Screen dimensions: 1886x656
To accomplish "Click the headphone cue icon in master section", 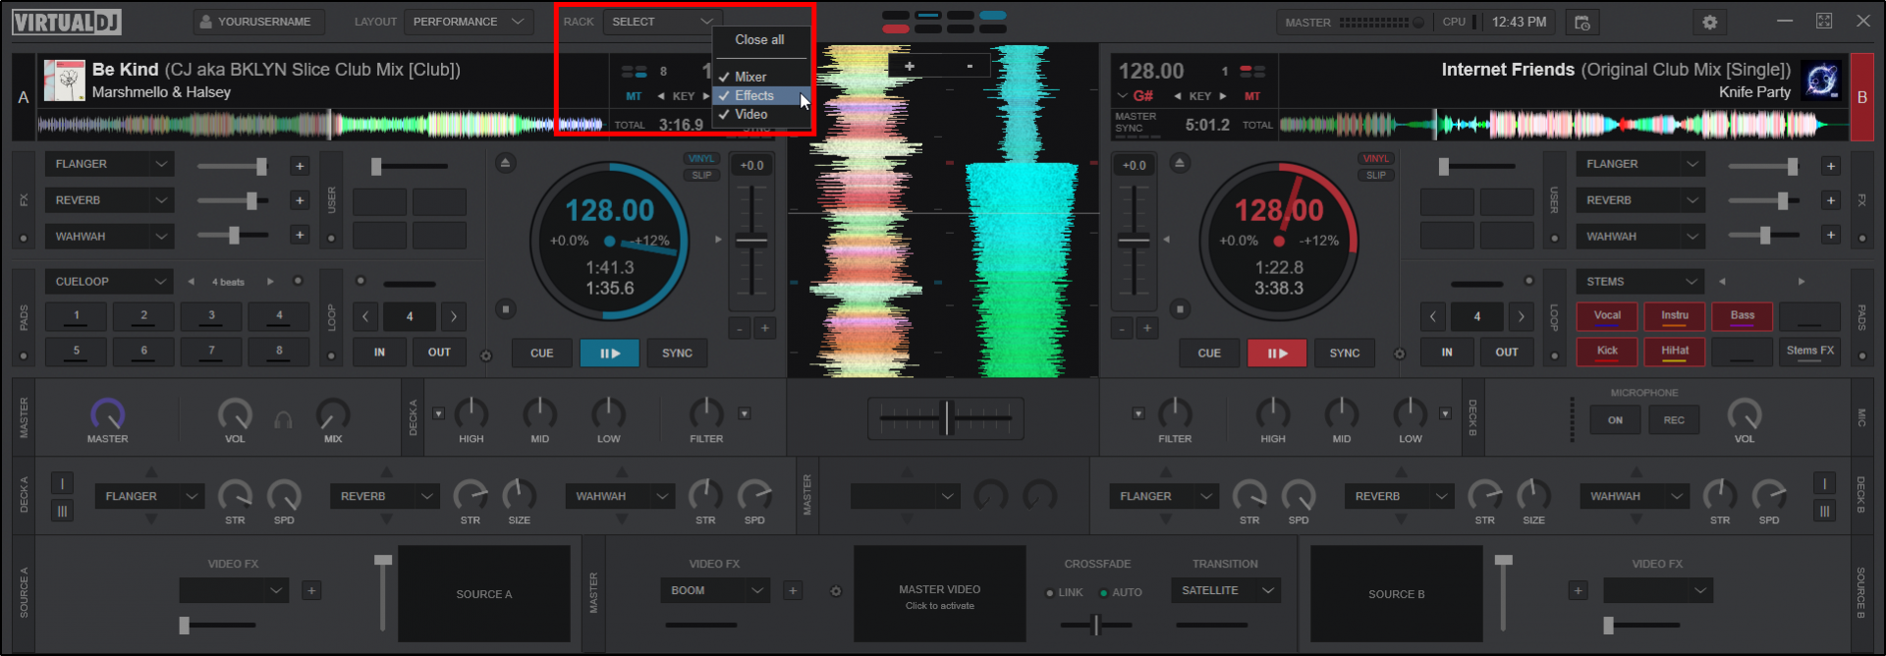I will [283, 420].
